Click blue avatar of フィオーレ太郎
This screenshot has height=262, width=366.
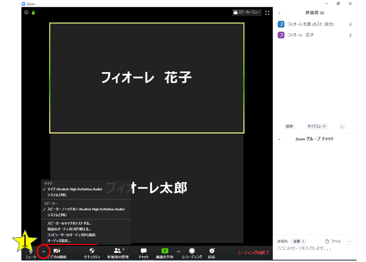point(281,24)
